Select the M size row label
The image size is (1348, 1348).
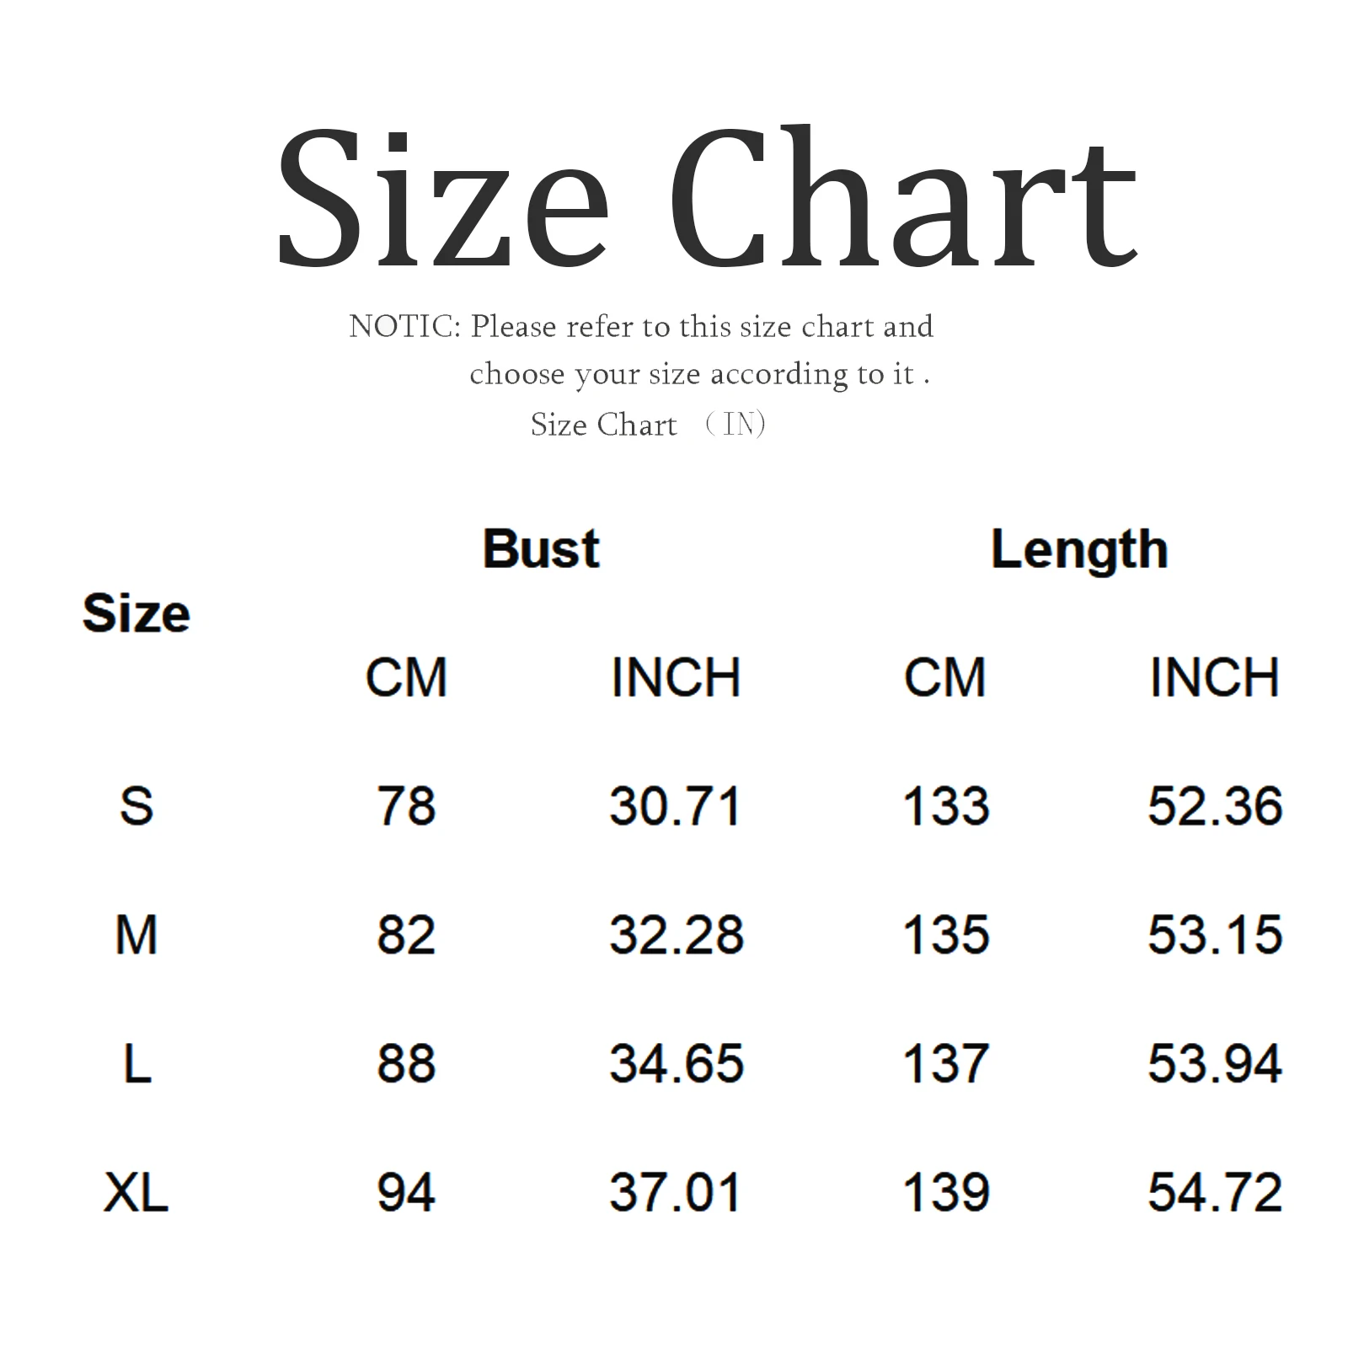(x=136, y=935)
